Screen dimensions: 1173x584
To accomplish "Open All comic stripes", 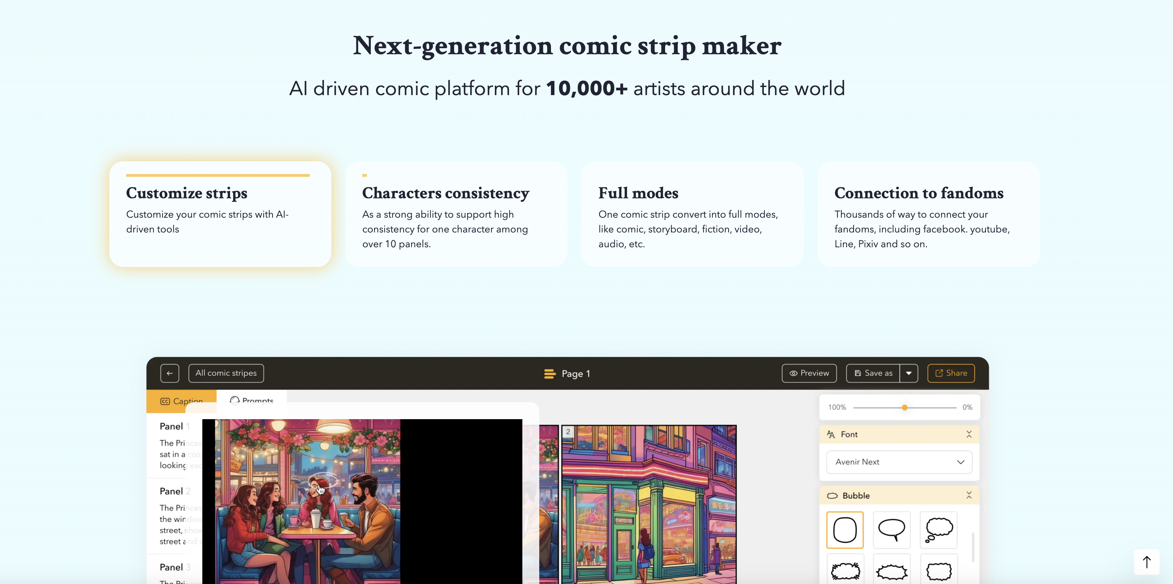I will tap(226, 373).
